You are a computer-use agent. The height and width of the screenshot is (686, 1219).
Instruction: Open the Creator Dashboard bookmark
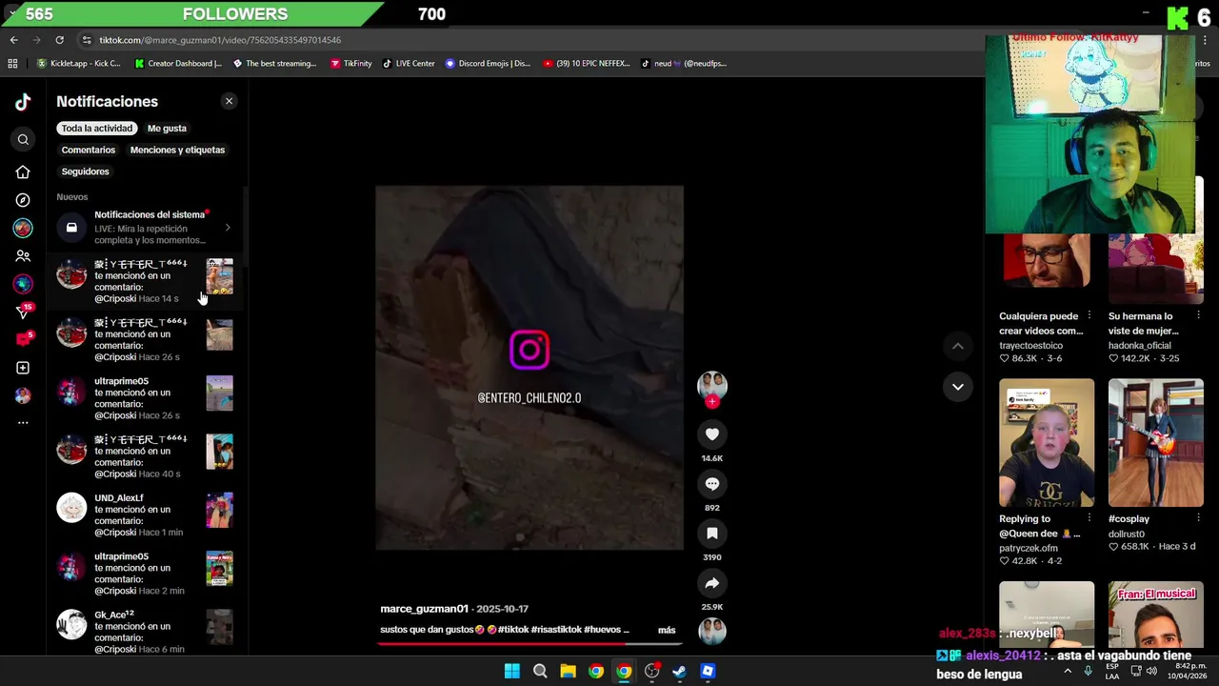177,64
